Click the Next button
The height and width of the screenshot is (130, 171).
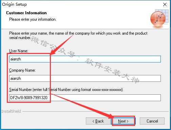pos(123,121)
